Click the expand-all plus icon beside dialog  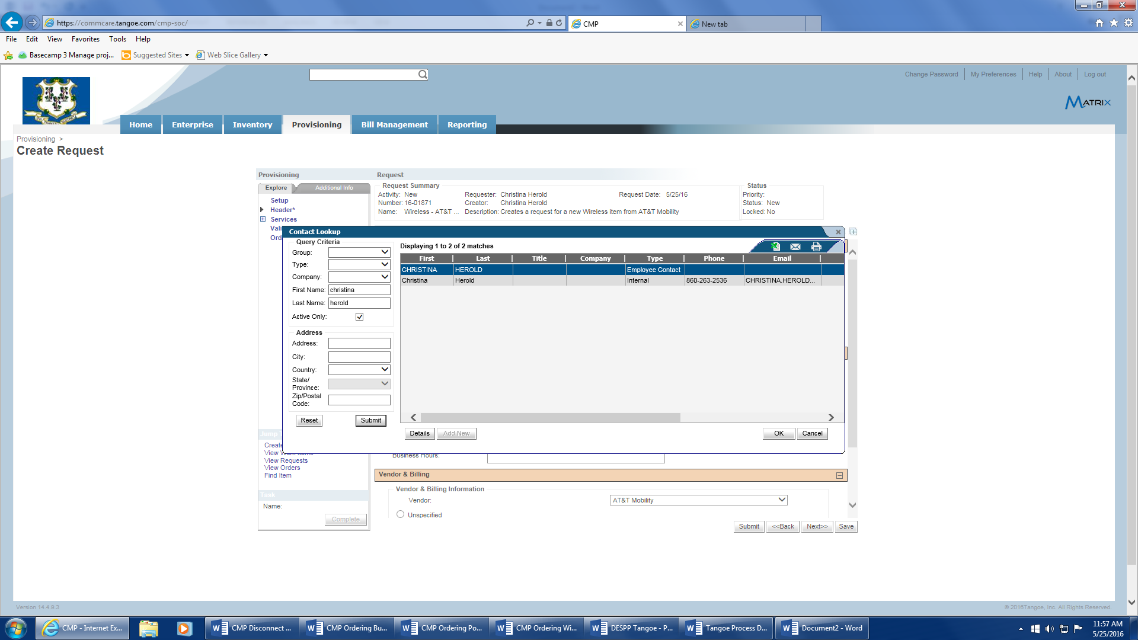(x=853, y=232)
